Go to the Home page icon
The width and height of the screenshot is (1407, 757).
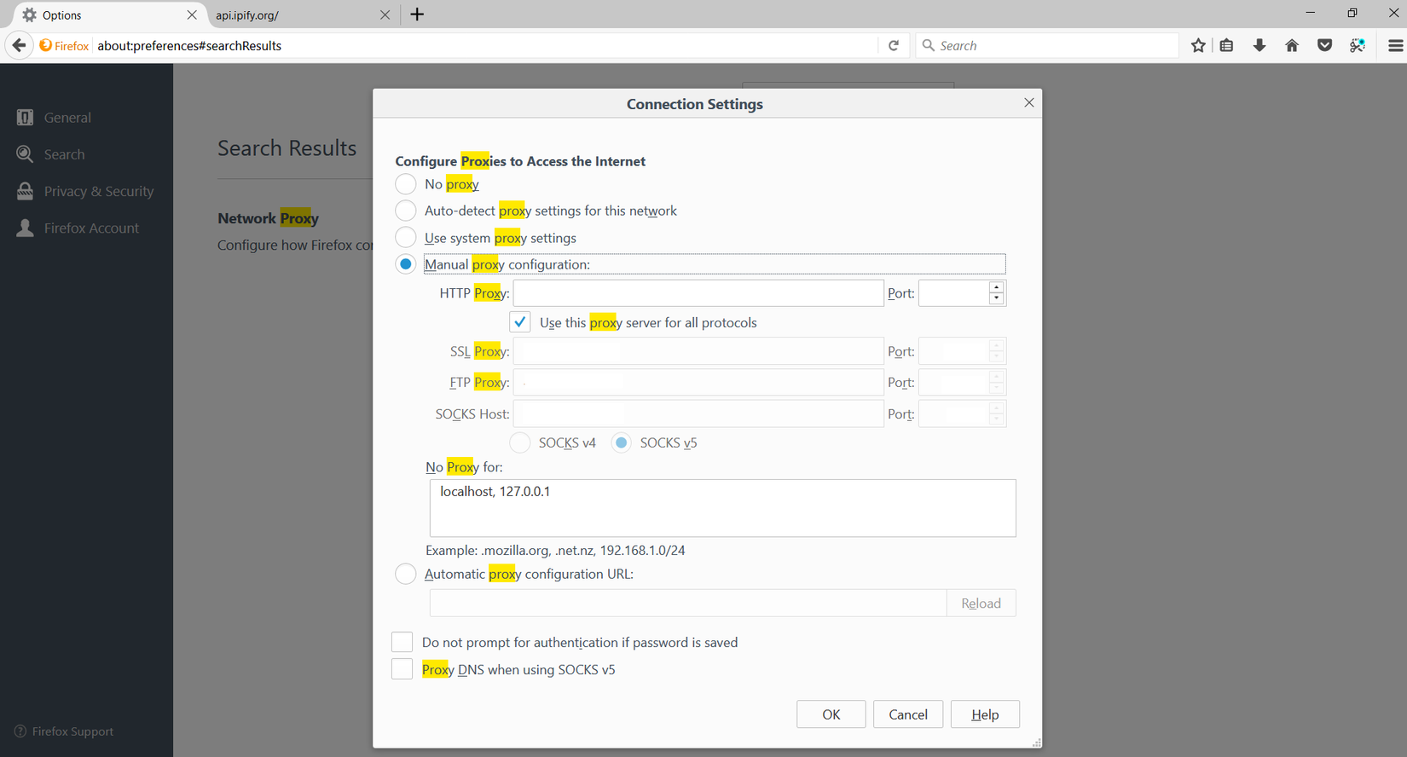[x=1292, y=46]
